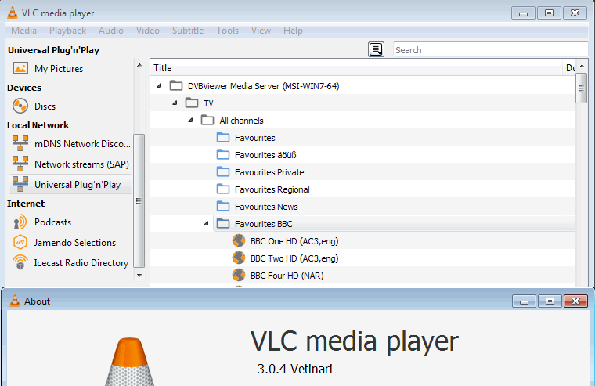Collapse DVBViewer Media Server tree node
This screenshot has height=386, width=595.
point(160,86)
